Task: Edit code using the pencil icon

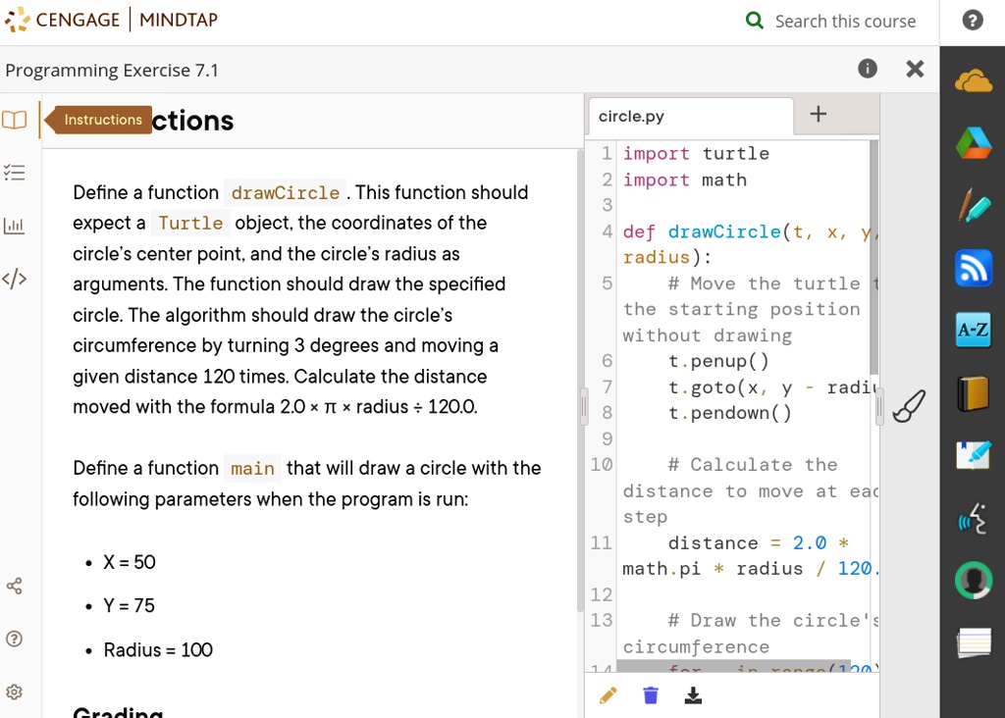Action: 608,694
